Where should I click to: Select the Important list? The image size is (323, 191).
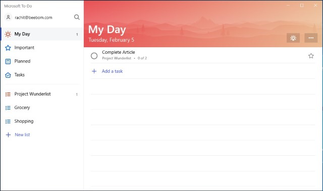click(x=42, y=48)
